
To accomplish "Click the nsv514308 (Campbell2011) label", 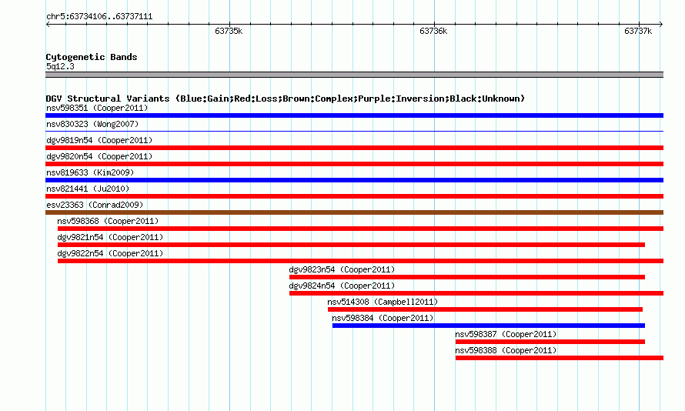I will tap(383, 302).
